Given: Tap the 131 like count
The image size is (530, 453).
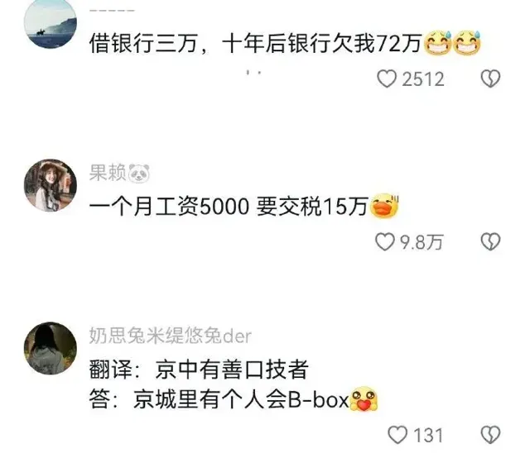Looking at the screenshot, I should click(428, 436).
